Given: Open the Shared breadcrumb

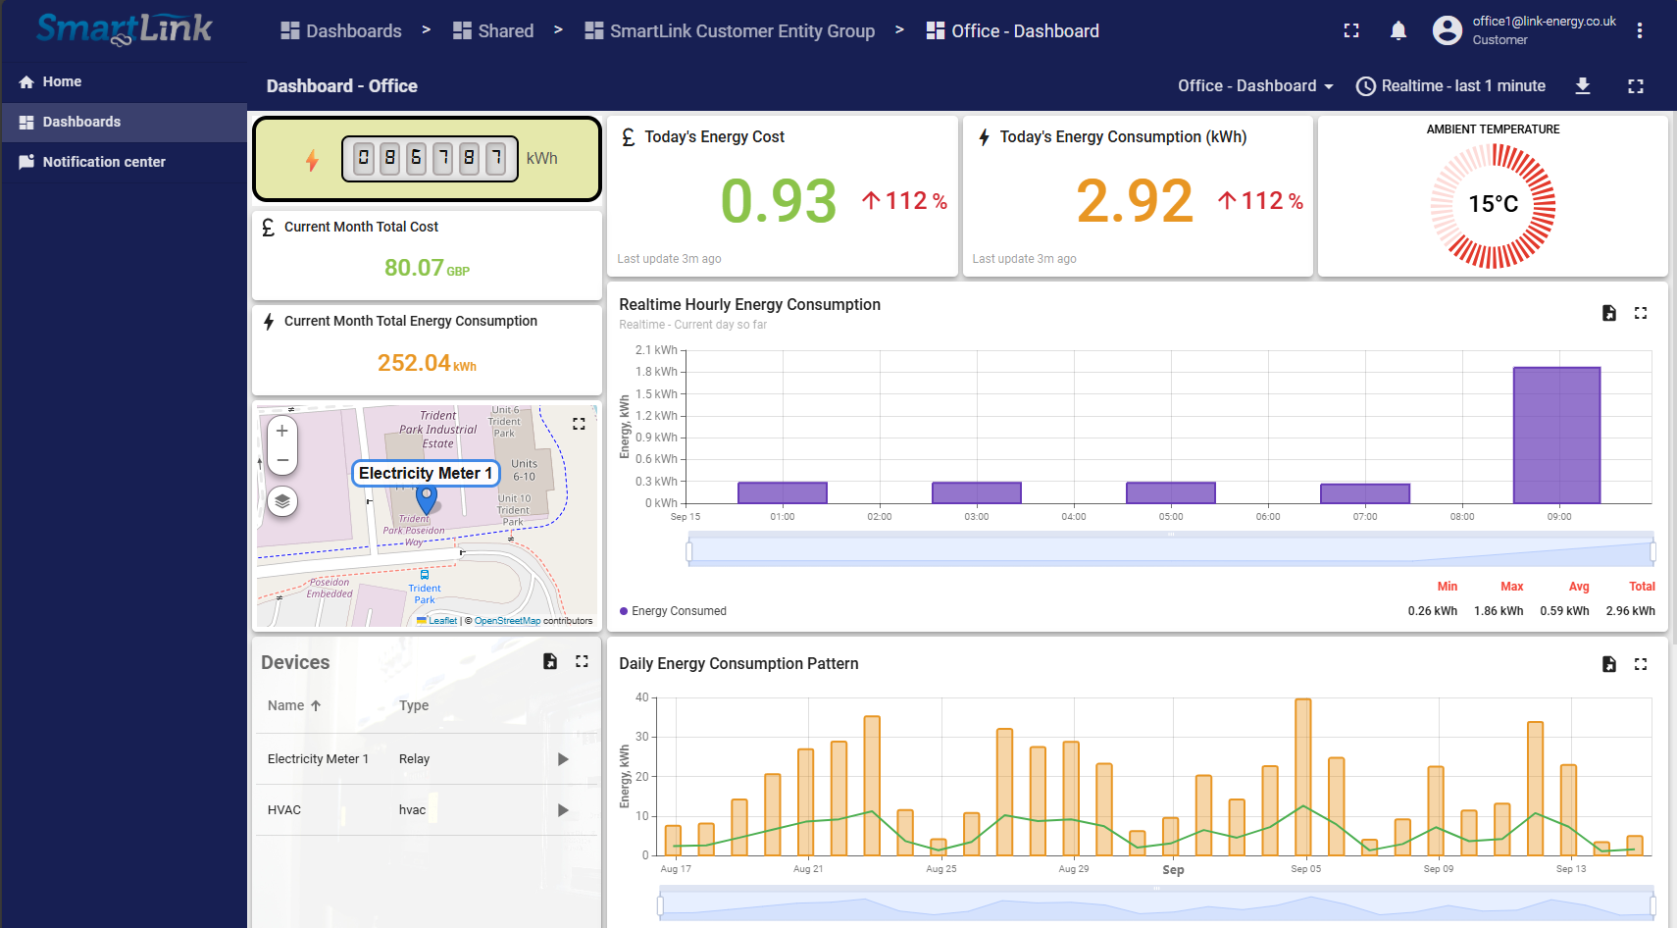Looking at the screenshot, I should (x=492, y=31).
